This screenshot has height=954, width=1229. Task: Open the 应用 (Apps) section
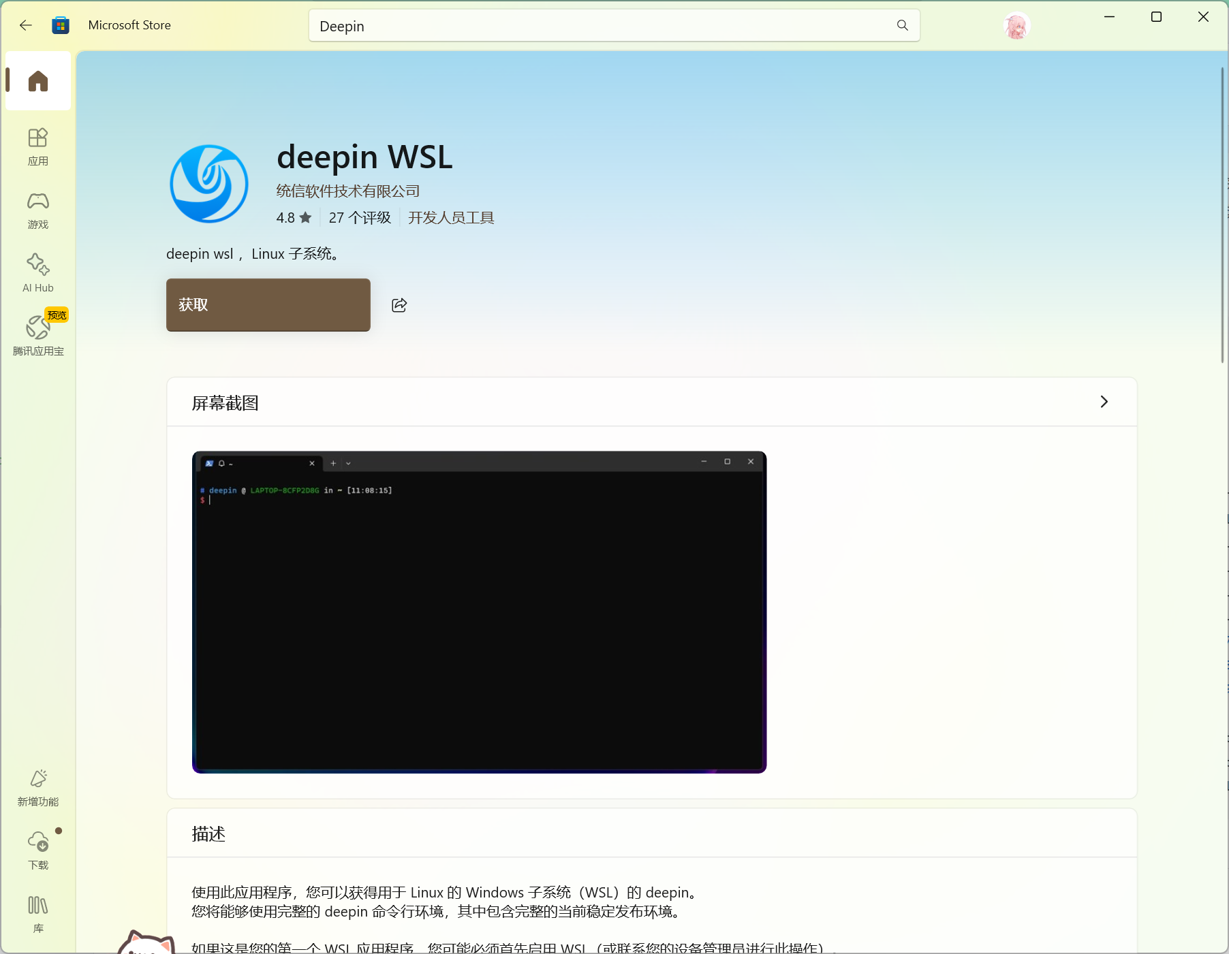point(38,147)
